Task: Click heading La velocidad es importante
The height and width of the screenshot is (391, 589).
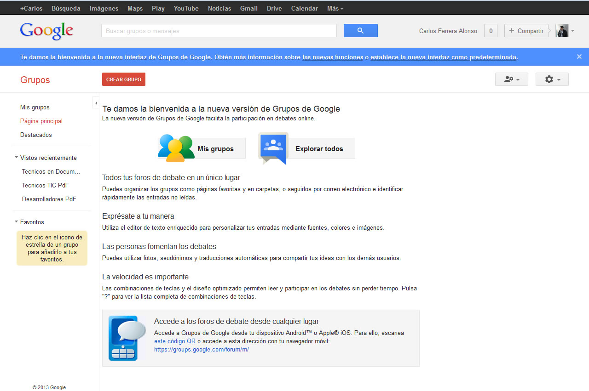Action: pyautogui.click(x=145, y=277)
